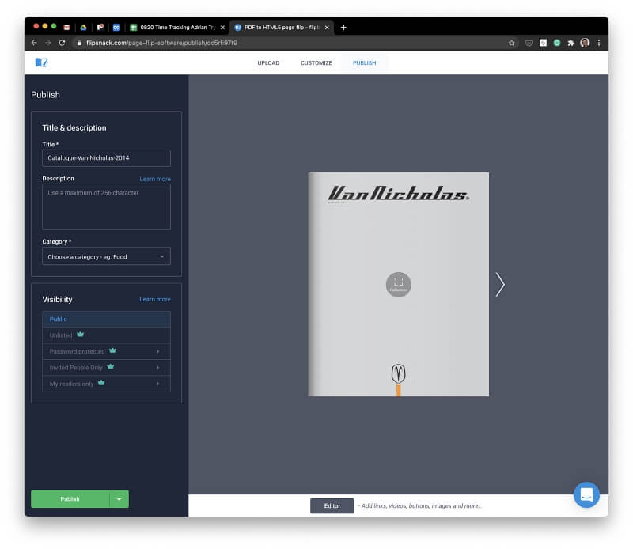Open the Chrome three-dot menu
633x549 pixels.
coord(599,43)
